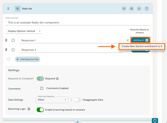Turn on Disaggregate Data toggle
The image size is (167, 123).
click(x=78, y=100)
